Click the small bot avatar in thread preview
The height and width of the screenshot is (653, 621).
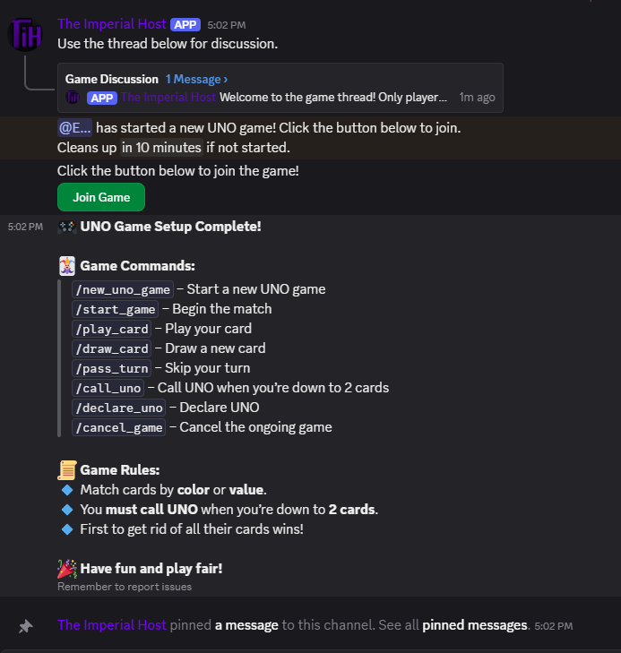pos(73,97)
